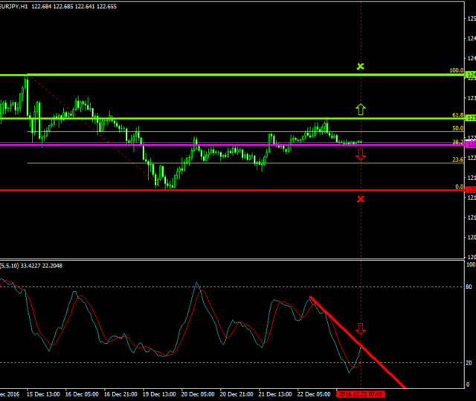Click the 23.6 Fibonacci level label
Image resolution: width=476 pixels, height=401 pixels.
coord(458,160)
